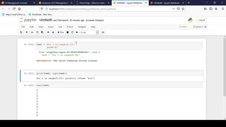Click the Logout button
This screenshot has height=127, width=226.
(x=201, y=20)
